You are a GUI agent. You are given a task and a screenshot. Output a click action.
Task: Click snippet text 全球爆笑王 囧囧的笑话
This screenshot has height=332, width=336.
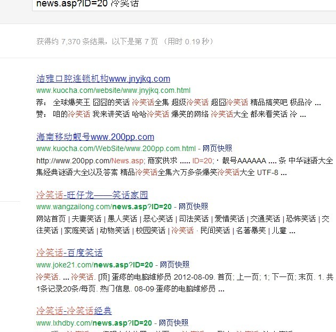[x=91, y=102]
